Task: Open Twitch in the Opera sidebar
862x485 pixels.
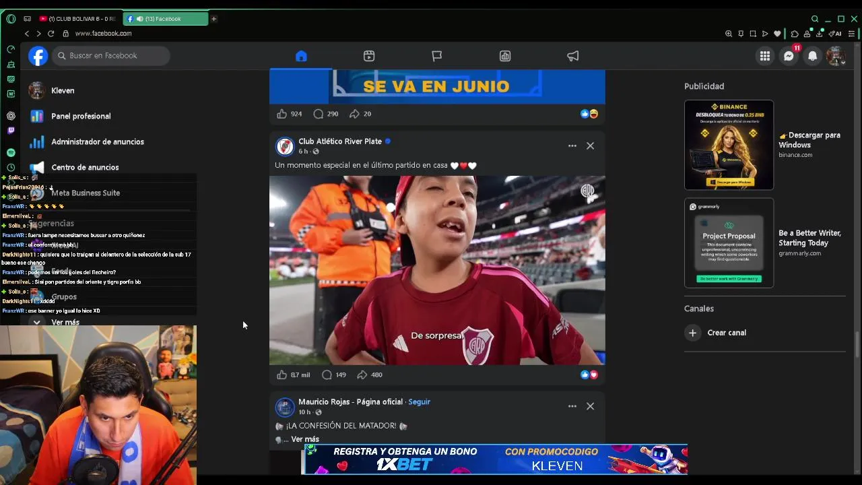Action: tap(11, 130)
